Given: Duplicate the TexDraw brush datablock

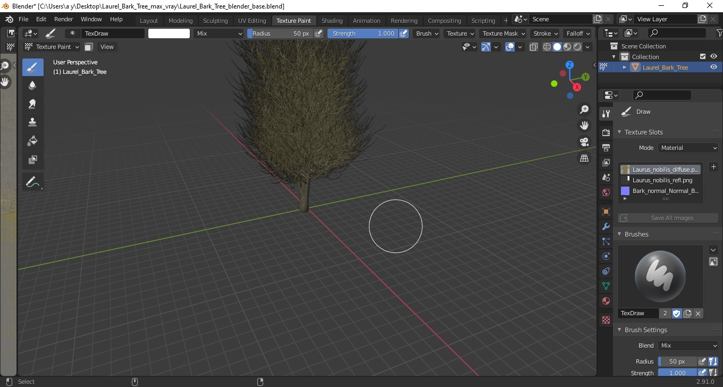Looking at the screenshot, I should click(x=687, y=313).
